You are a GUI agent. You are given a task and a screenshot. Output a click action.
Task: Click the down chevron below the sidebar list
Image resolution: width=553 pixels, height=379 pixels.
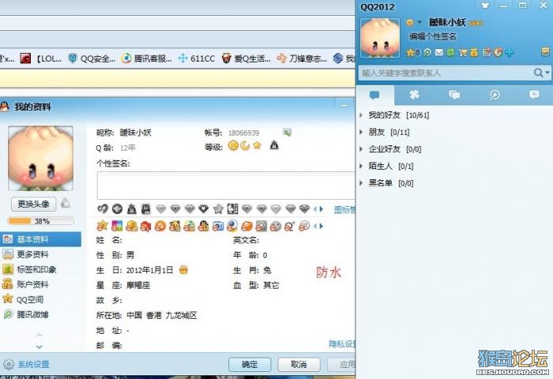pyautogui.click(x=39, y=347)
